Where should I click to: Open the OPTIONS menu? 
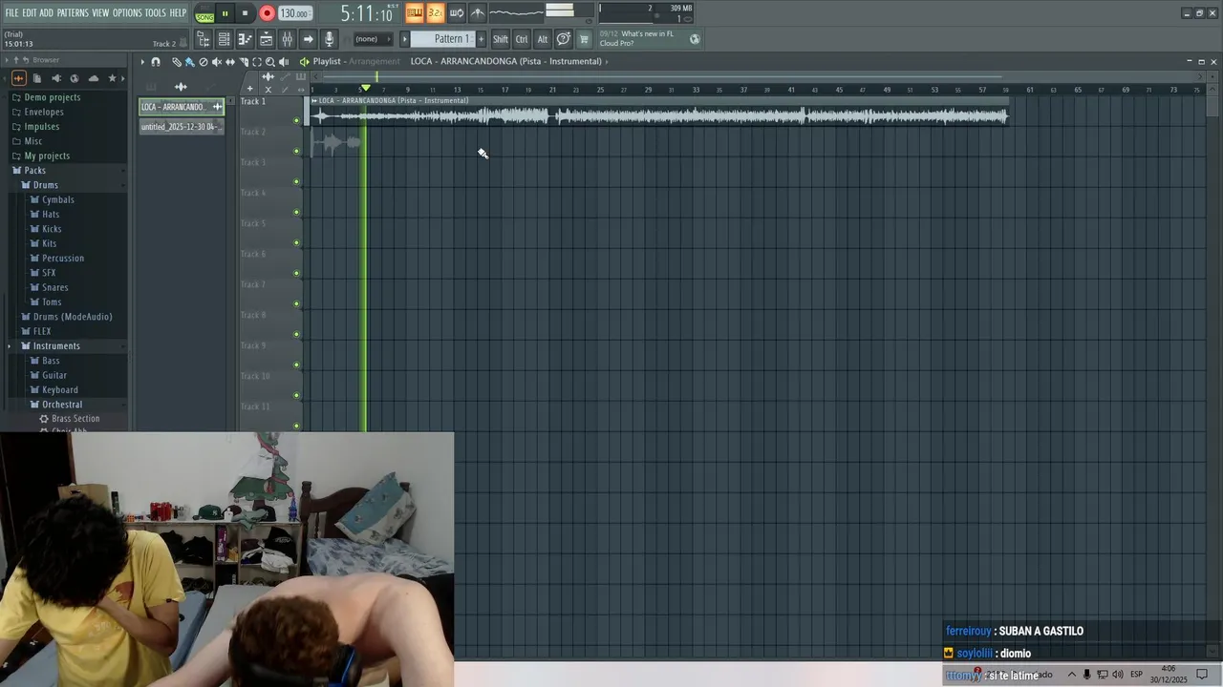(x=127, y=13)
